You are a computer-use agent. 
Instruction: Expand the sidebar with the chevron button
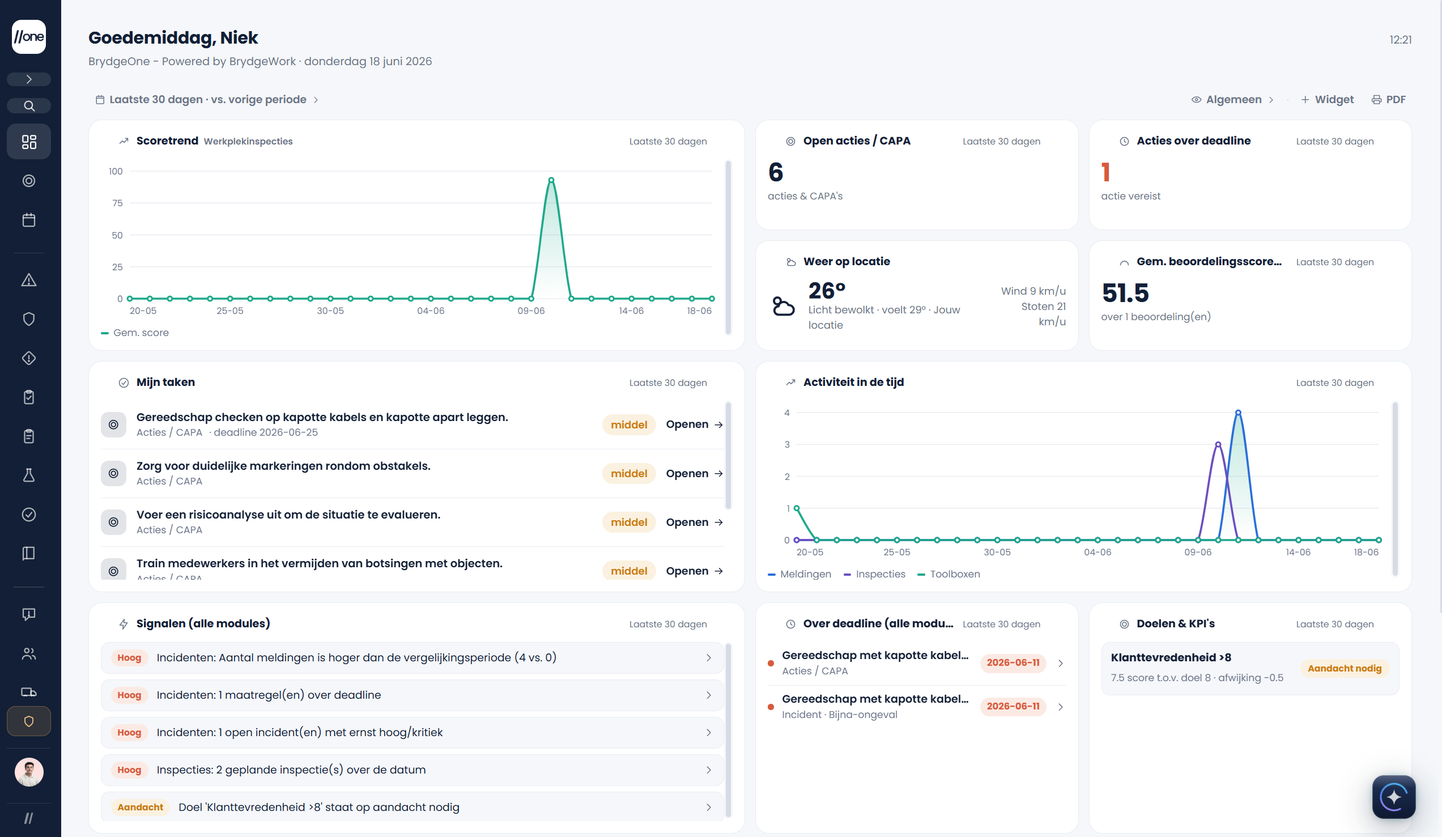(x=28, y=79)
